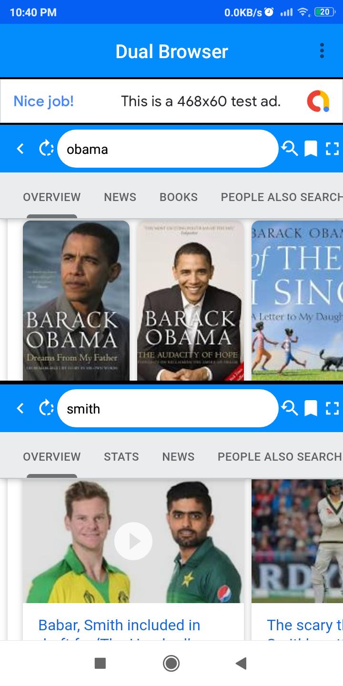The image size is (343, 686).
Task: Open The Audacity of Hope book cover
Action: 191,300
